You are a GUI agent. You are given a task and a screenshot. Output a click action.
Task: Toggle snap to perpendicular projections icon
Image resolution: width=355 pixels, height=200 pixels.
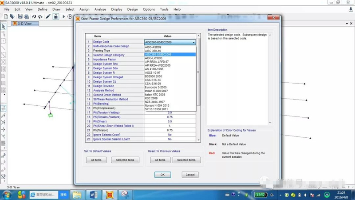[4, 129]
